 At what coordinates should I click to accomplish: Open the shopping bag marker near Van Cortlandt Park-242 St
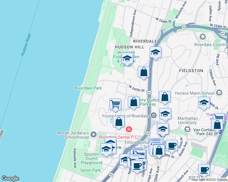(217, 126)
